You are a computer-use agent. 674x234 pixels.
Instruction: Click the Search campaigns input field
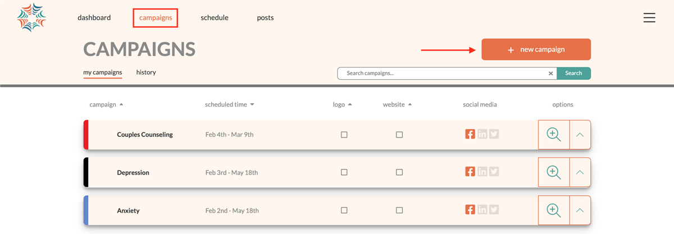[444, 74]
